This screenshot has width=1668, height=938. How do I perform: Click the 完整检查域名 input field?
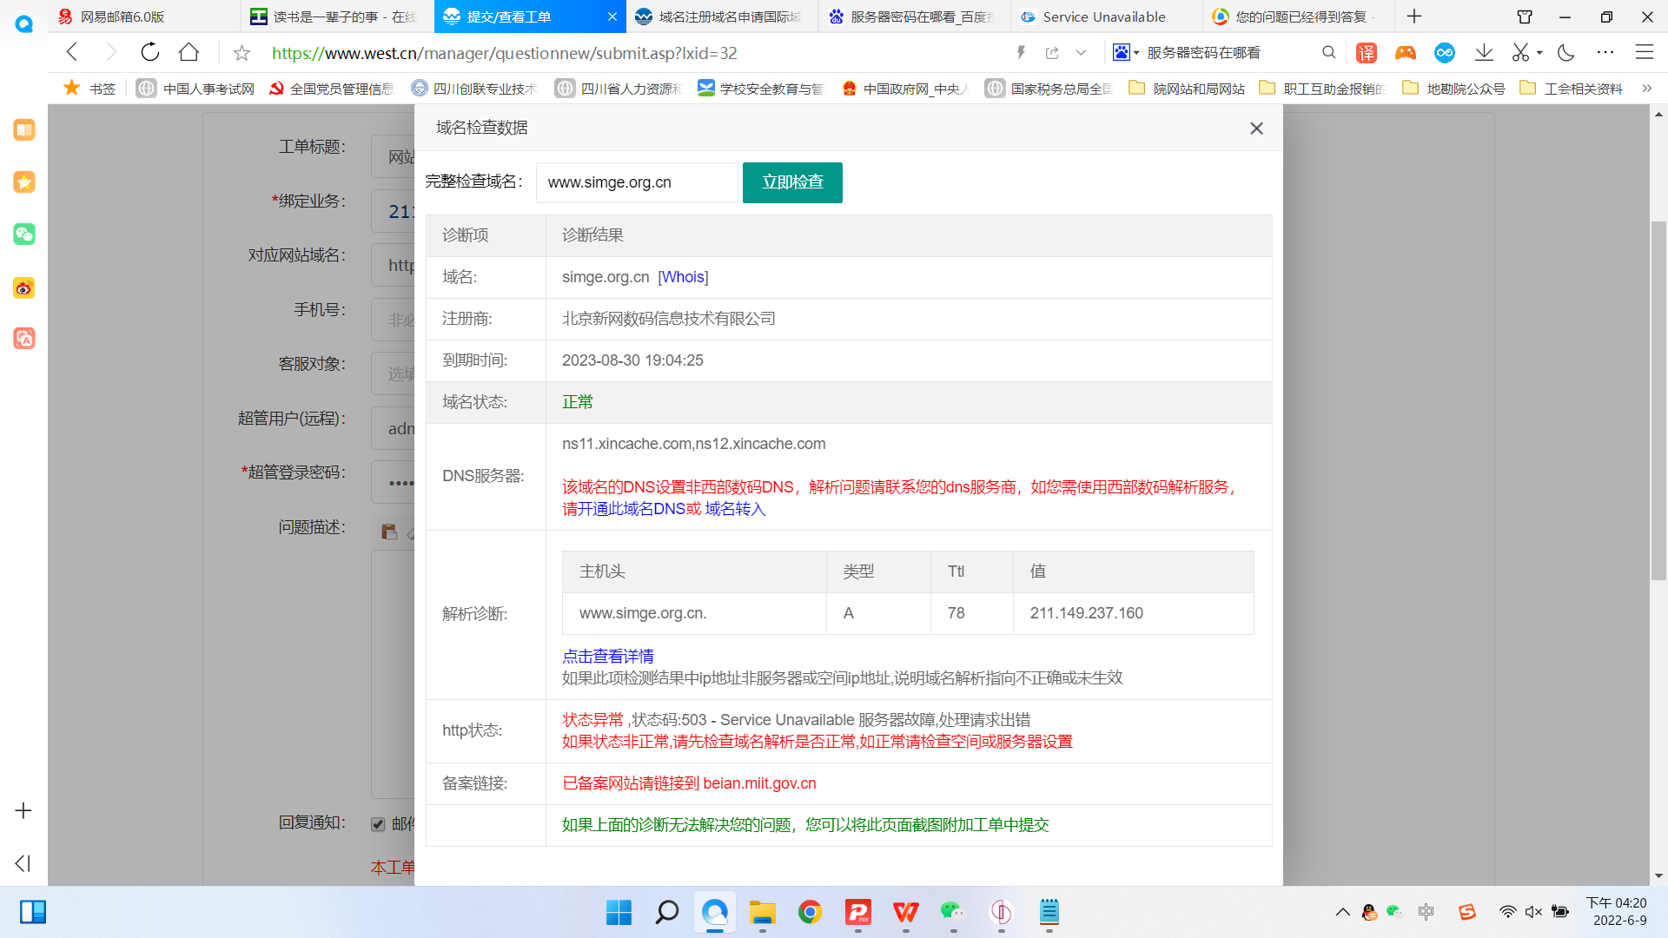pos(636,182)
